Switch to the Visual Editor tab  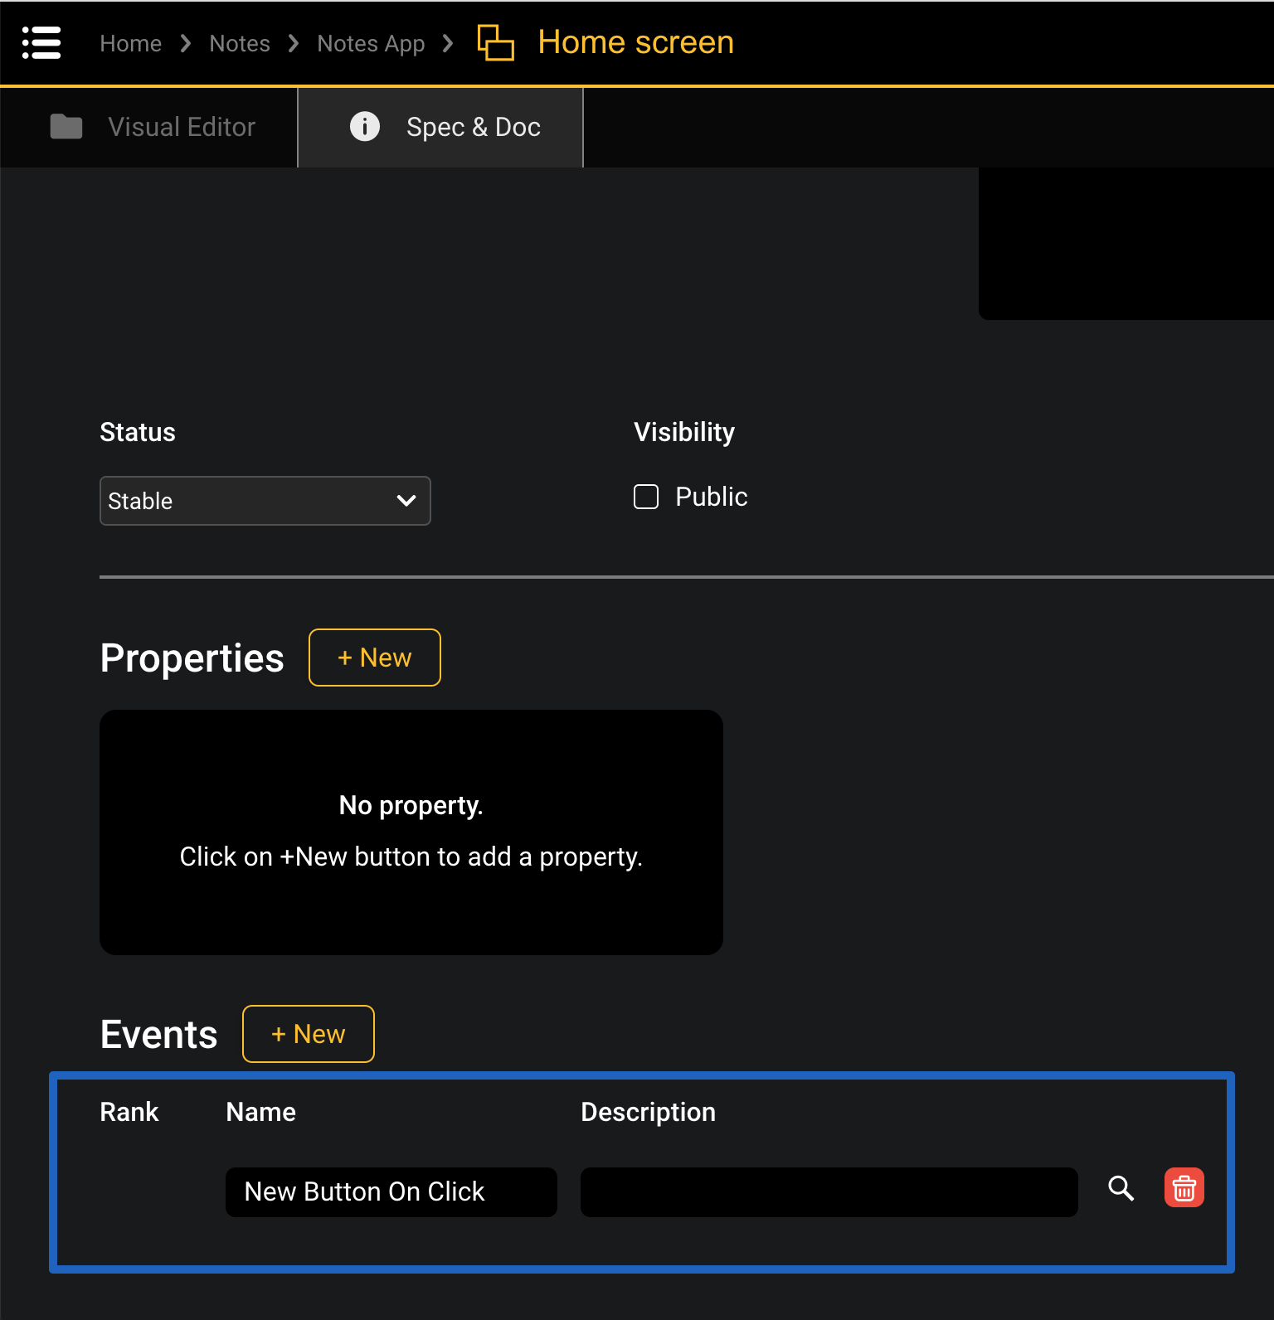181,127
